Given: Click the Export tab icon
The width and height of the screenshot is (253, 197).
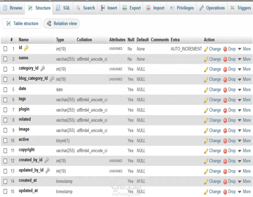Looking at the screenshot, I should [x=125, y=8].
